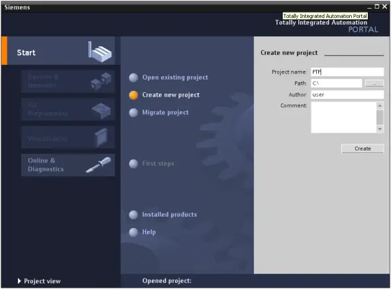The image size is (391, 289).
Task: Click the Create button
Action: point(363,148)
